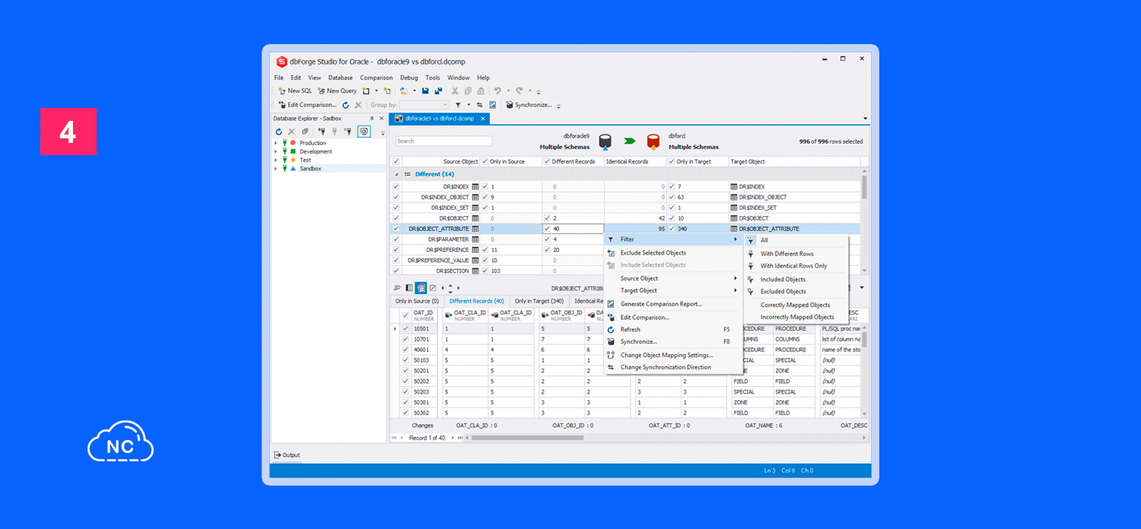
Task: Click the disconnect plug icon with red X
Action: [348, 131]
